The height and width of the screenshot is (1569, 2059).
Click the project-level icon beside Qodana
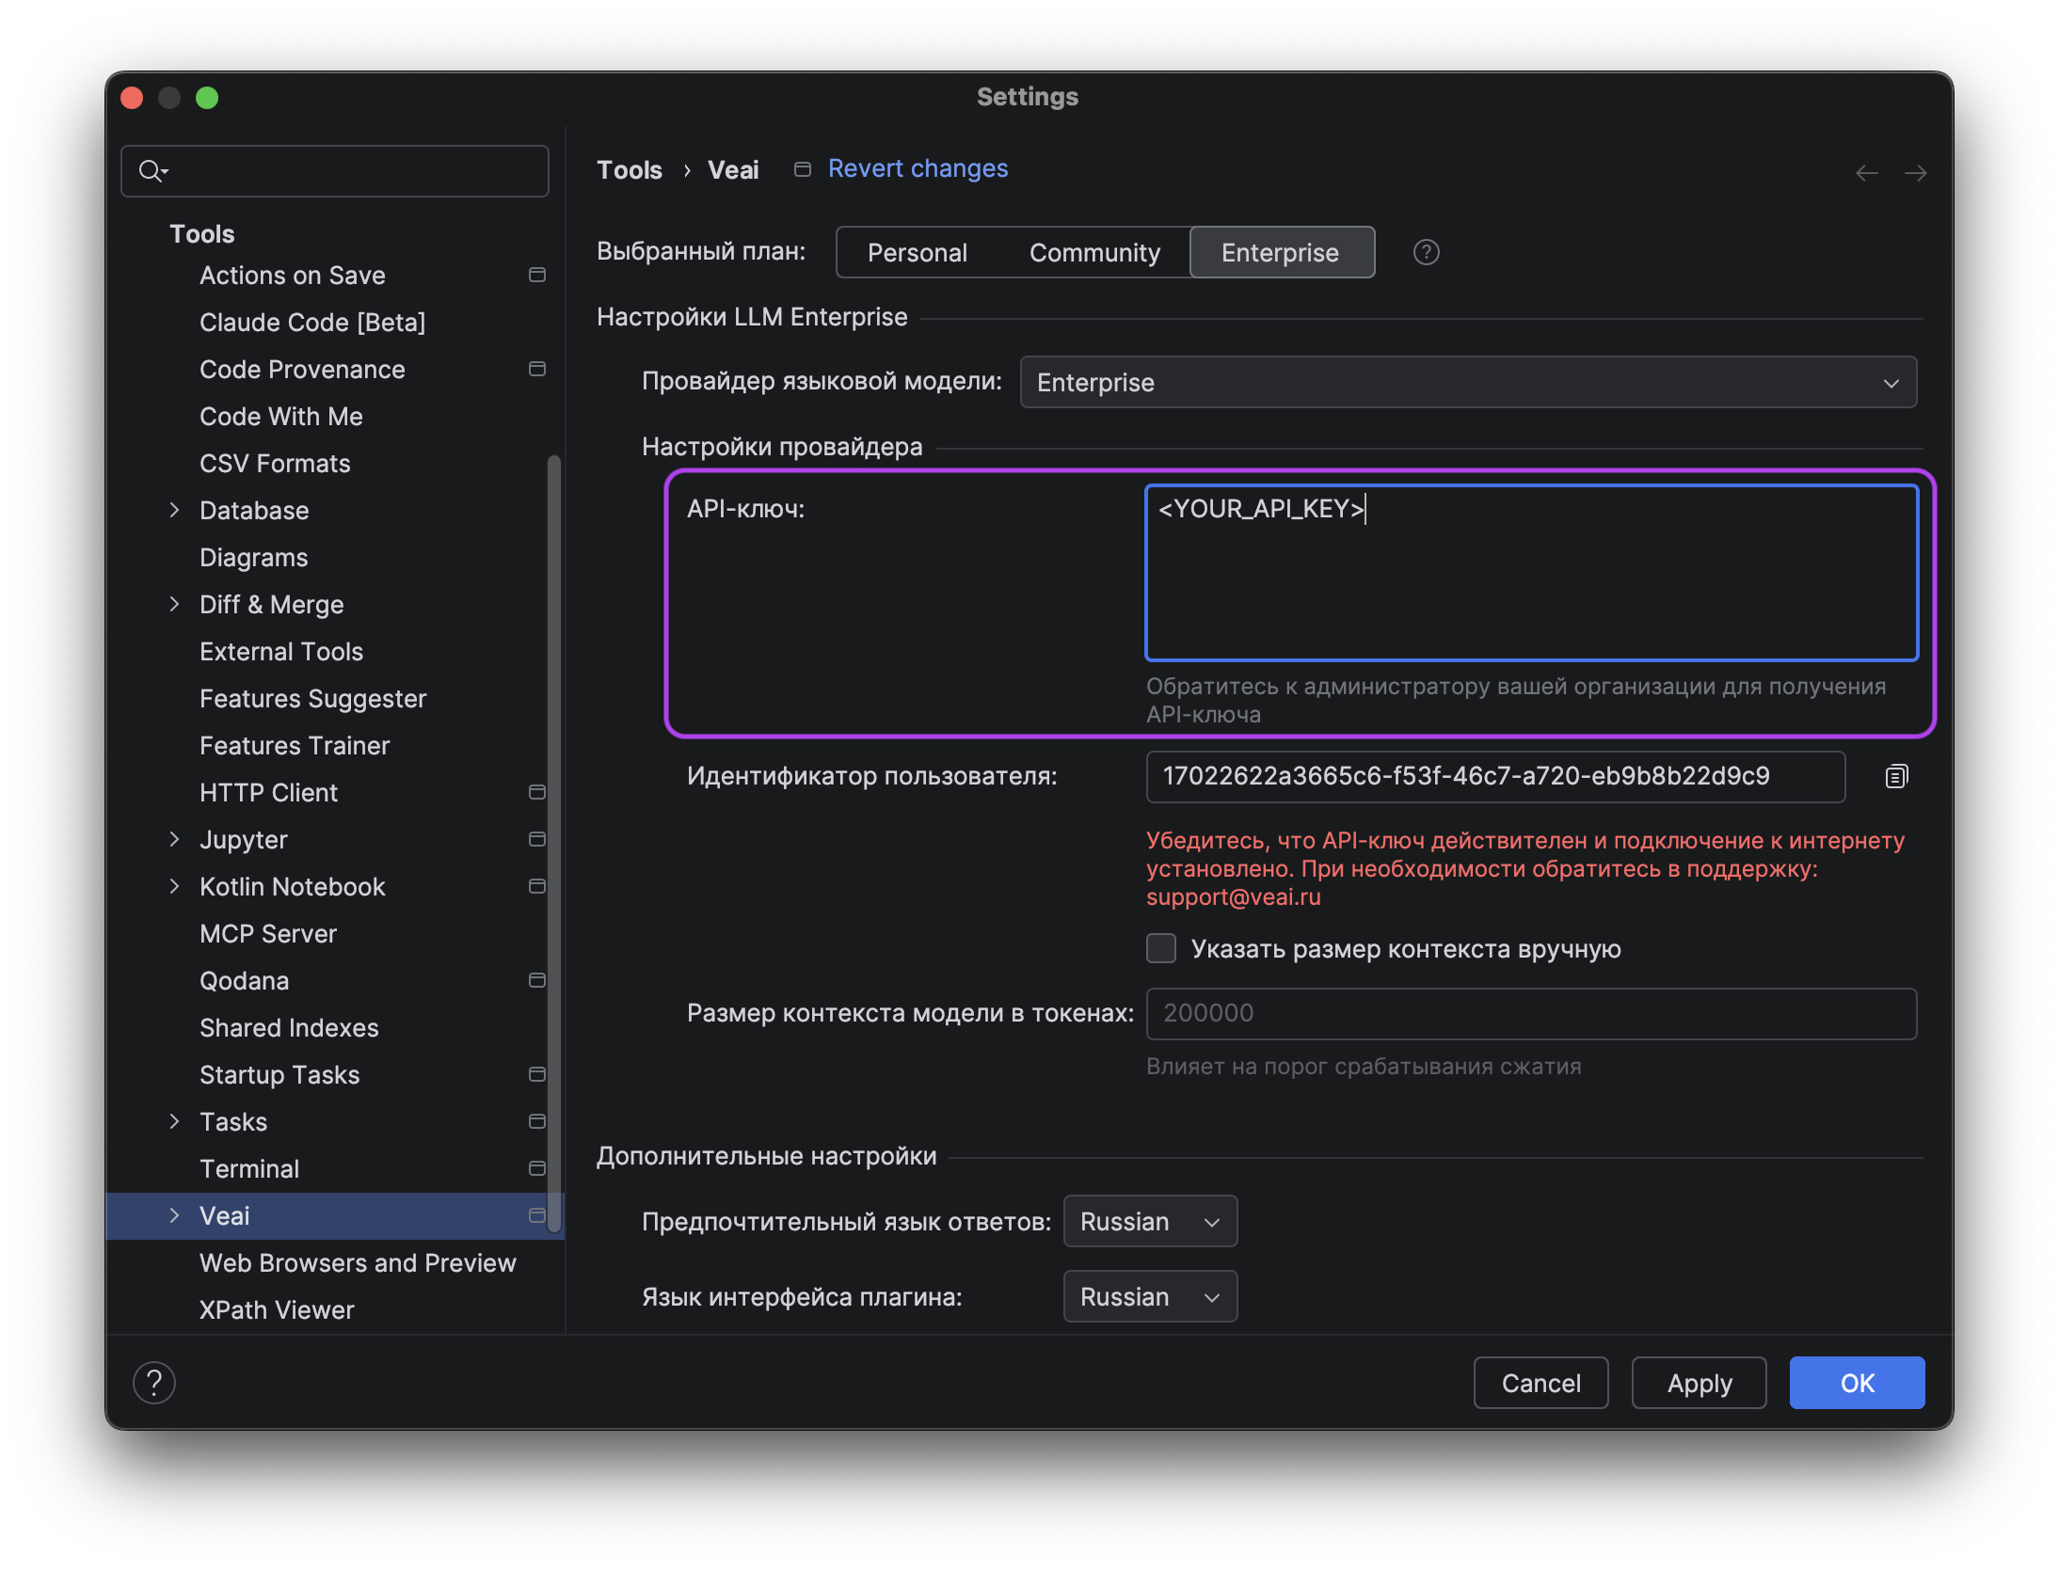pos(537,980)
